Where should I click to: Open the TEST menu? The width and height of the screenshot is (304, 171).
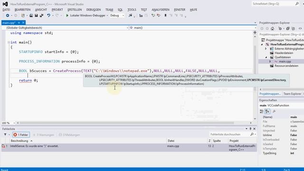(144, 9)
